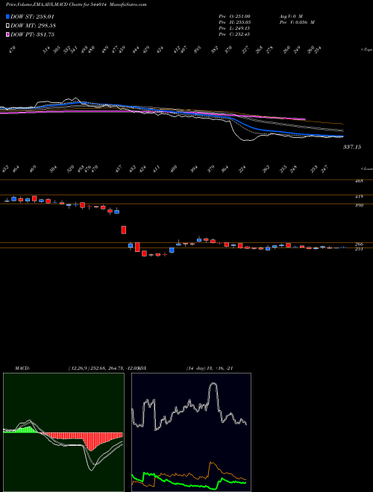Click the 'Pre V: 0.056 M' volume text
This screenshot has width=373, height=492.
click(296, 22)
